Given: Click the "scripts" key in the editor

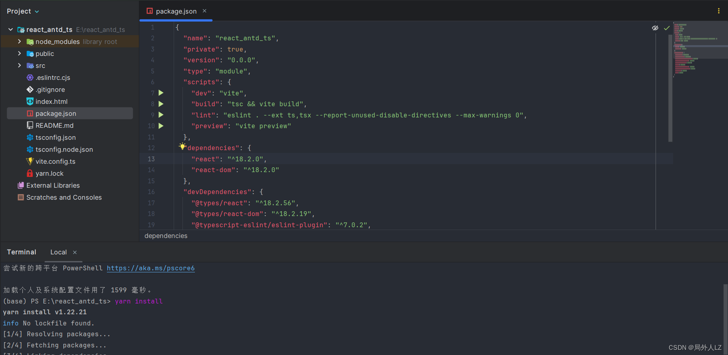Looking at the screenshot, I should (x=201, y=82).
